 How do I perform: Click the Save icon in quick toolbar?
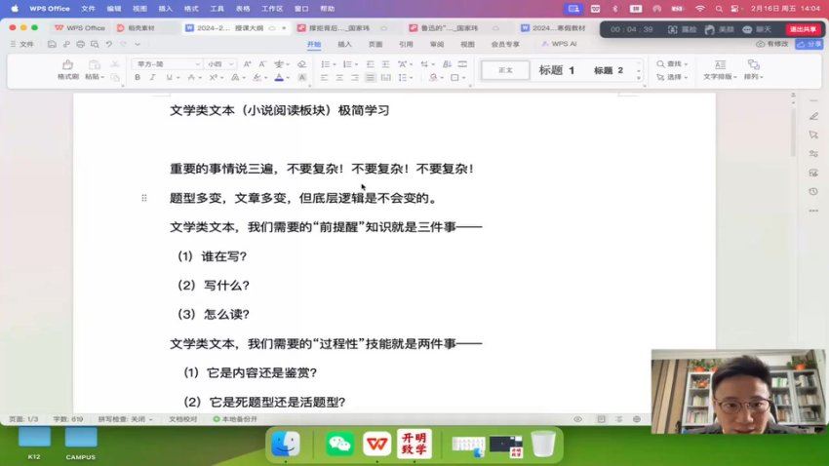[x=52, y=45]
